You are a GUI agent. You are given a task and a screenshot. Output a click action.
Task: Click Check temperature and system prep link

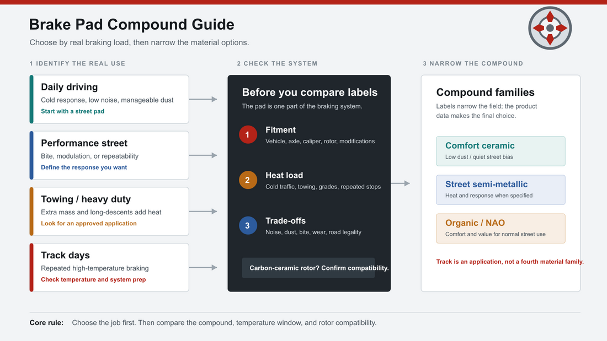click(93, 279)
